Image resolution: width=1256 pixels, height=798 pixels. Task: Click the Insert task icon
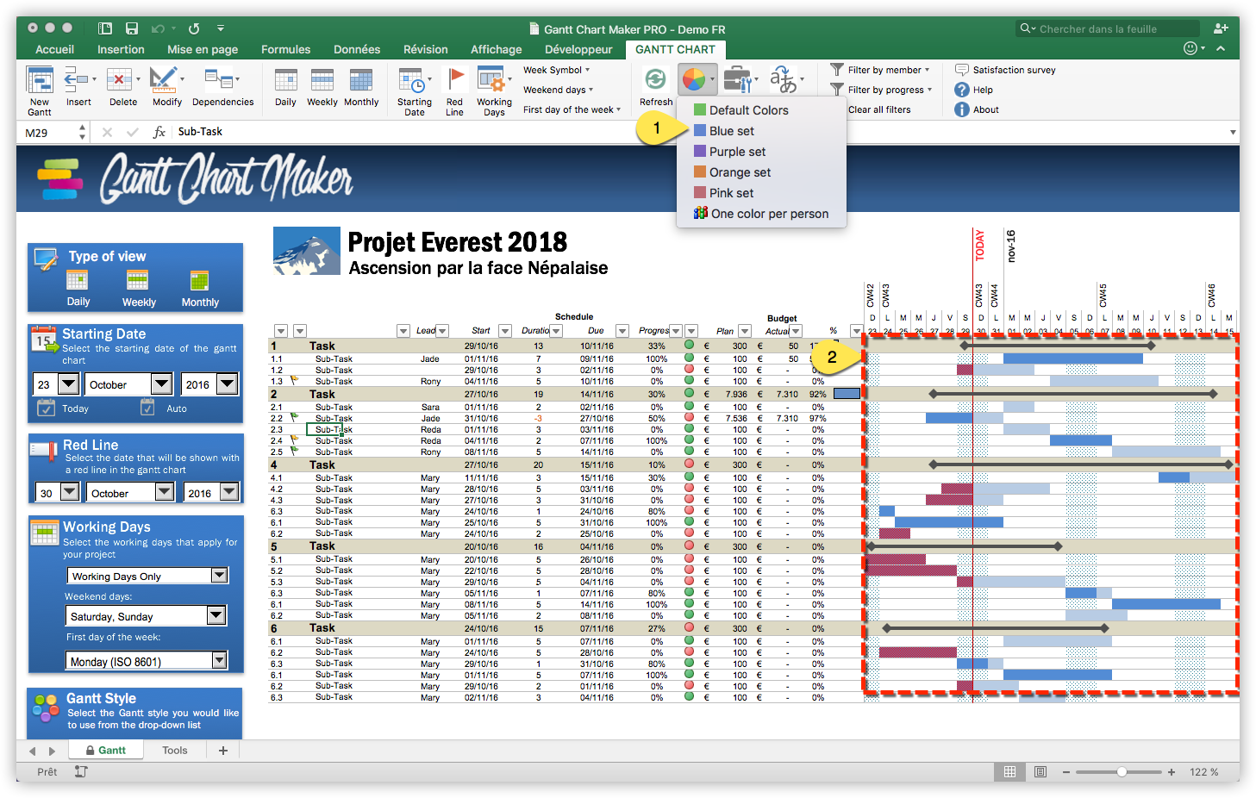(x=78, y=80)
